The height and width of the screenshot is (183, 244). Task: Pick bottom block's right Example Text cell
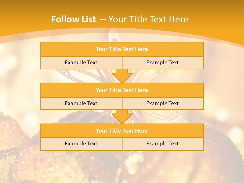click(162, 144)
